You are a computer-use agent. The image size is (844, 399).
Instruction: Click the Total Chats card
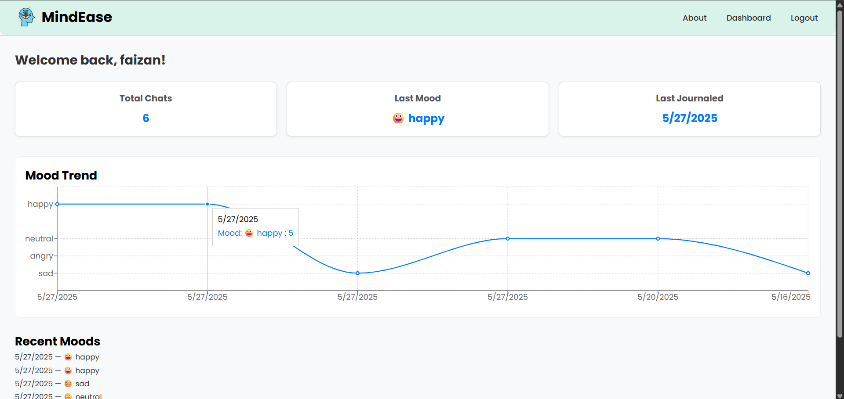click(146, 109)
